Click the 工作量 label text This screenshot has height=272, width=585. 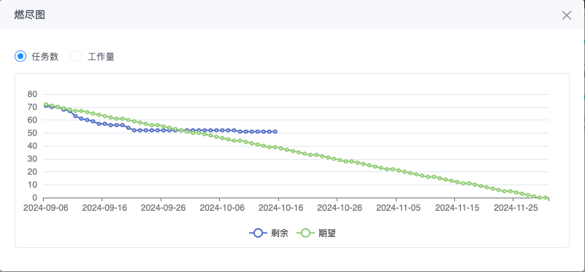[101, 57]
